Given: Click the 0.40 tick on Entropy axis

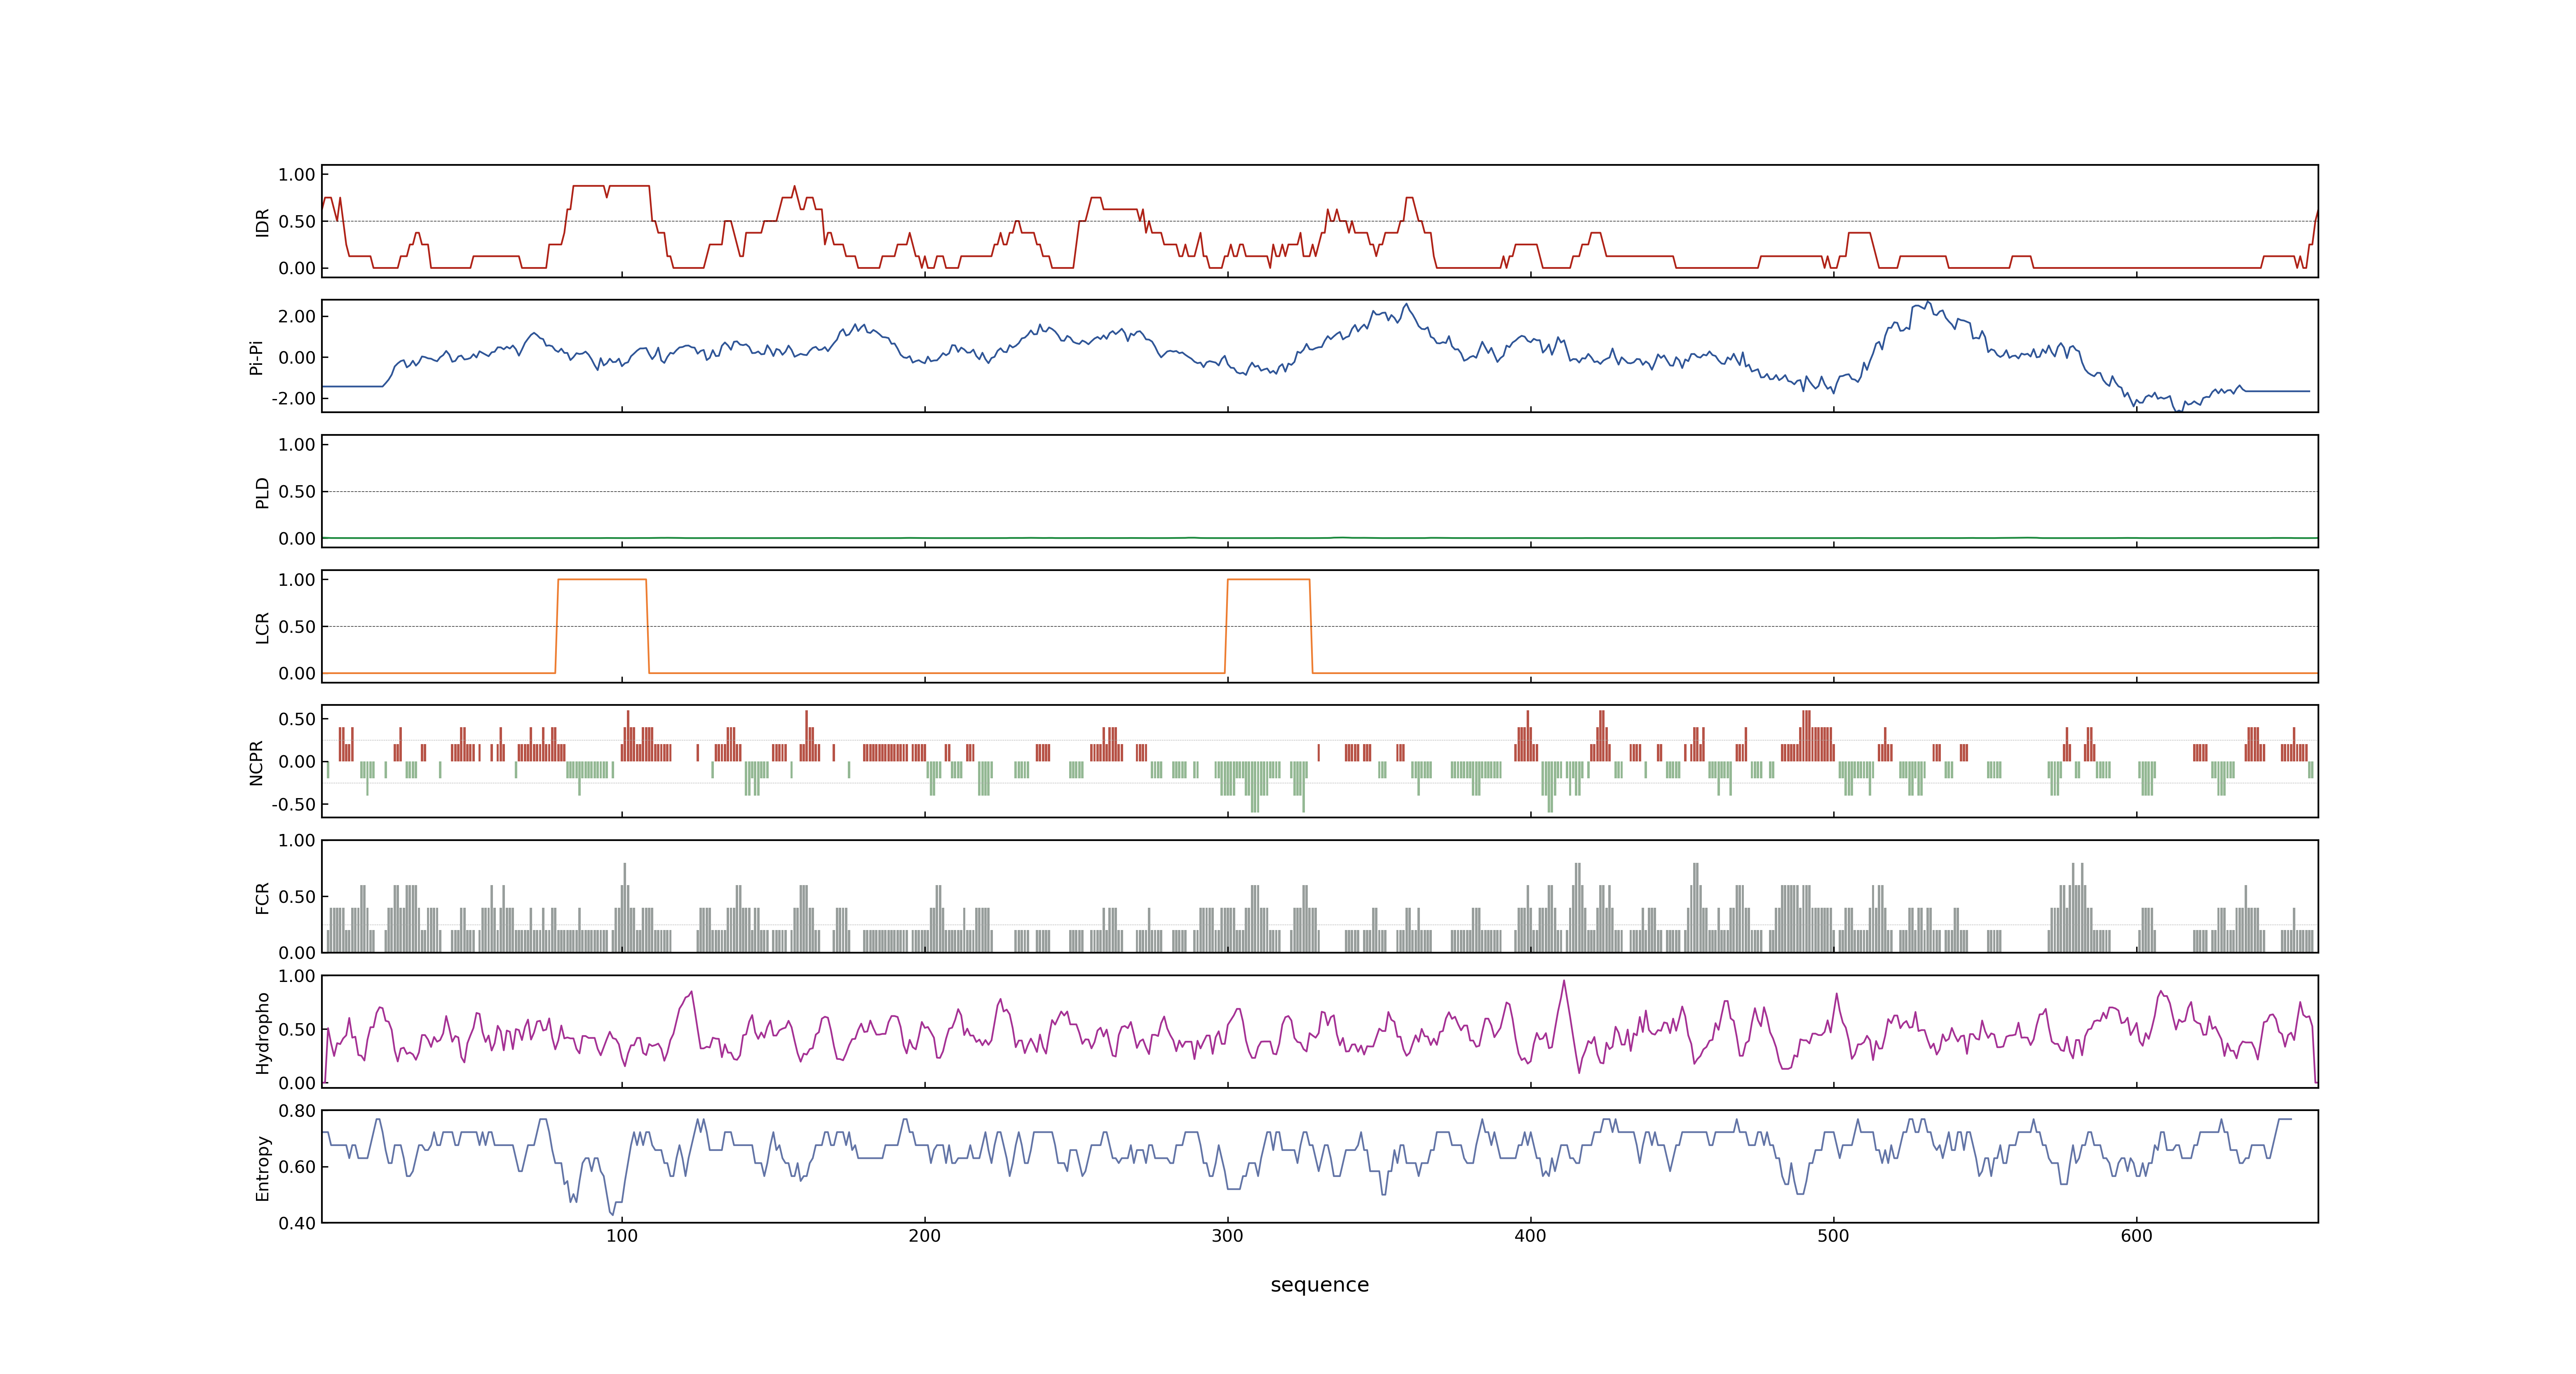Looking at the screenshot, I should click(x=297, y=1223).
